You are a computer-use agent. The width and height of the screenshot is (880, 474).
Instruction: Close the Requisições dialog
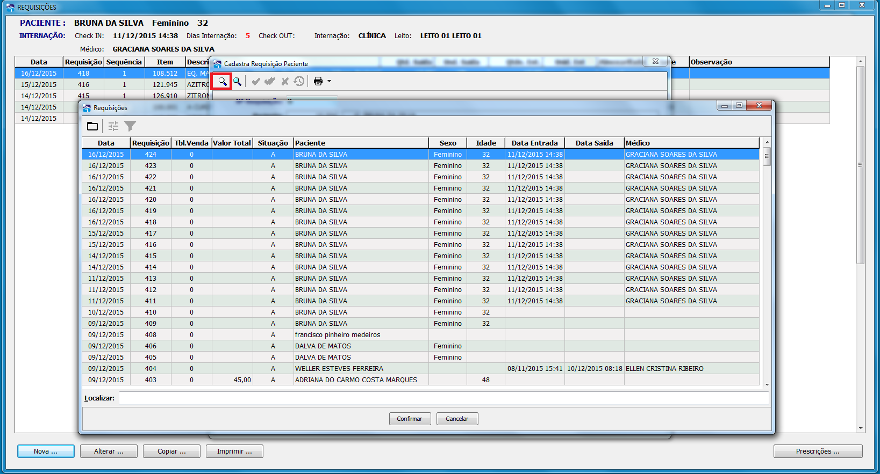(x=759, y=105)
